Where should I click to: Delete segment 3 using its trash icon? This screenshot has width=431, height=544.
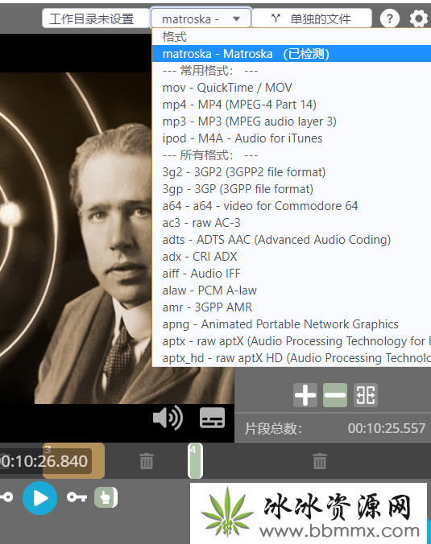click(146, 461)
